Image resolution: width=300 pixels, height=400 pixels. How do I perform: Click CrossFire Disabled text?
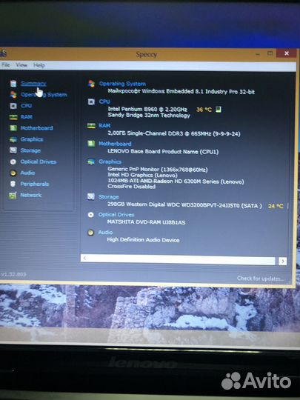pyautogui.click(x=131, y=187)
